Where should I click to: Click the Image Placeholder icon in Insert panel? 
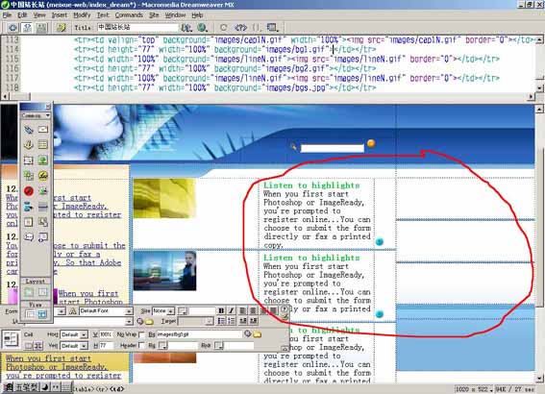click(x=29, y=176)
